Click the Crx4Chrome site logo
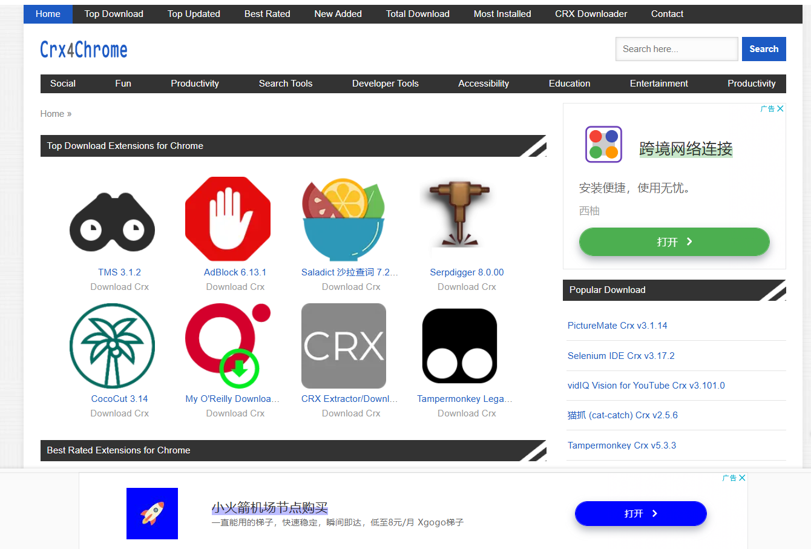This screenshot has width=811, height=549. coord(84,50)
